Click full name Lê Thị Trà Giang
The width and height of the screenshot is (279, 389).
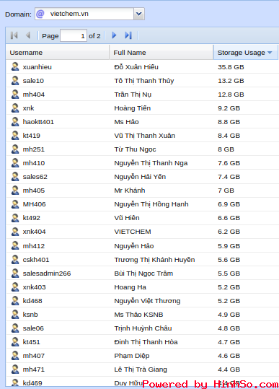[141, 370]
